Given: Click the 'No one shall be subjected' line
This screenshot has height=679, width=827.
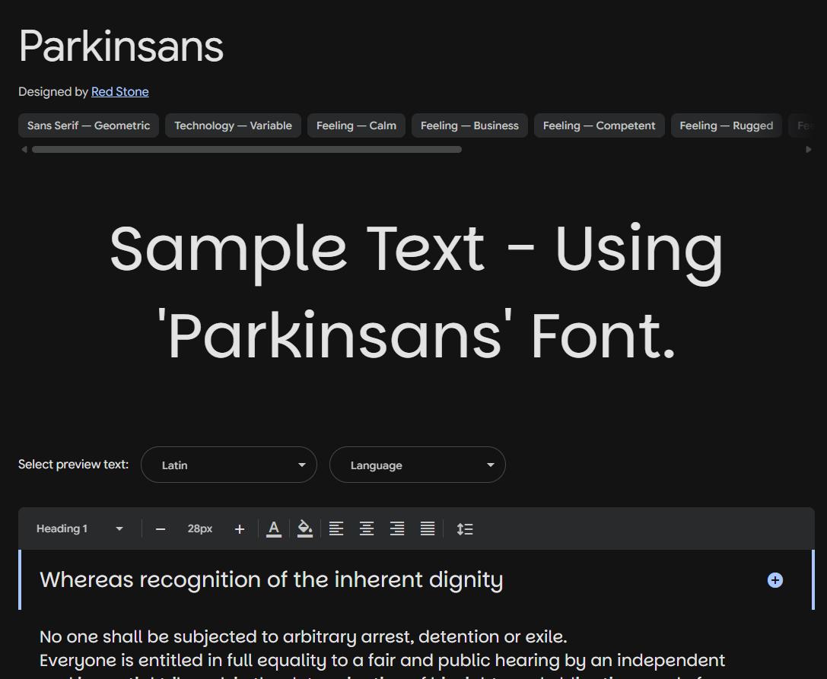Looking at the screenshot, I should pos(304,637).
